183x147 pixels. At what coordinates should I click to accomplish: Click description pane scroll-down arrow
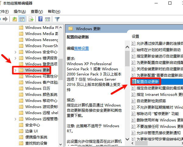(x=127, y=139)
